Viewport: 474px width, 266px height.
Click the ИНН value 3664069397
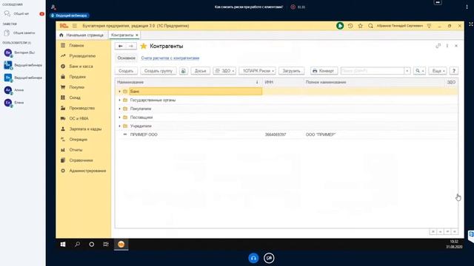coord(276,134)
